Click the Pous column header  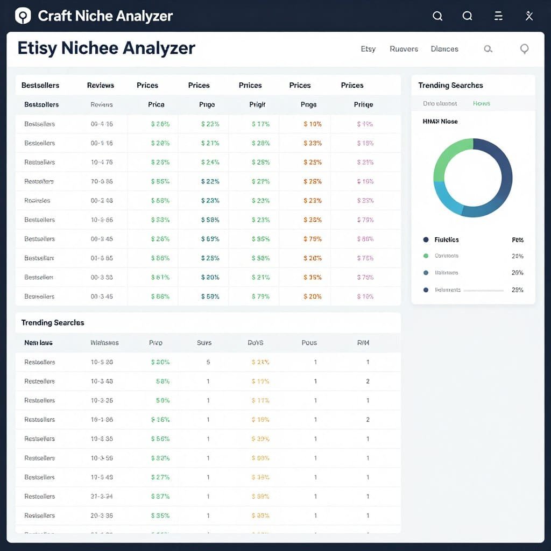pos(309,343)
